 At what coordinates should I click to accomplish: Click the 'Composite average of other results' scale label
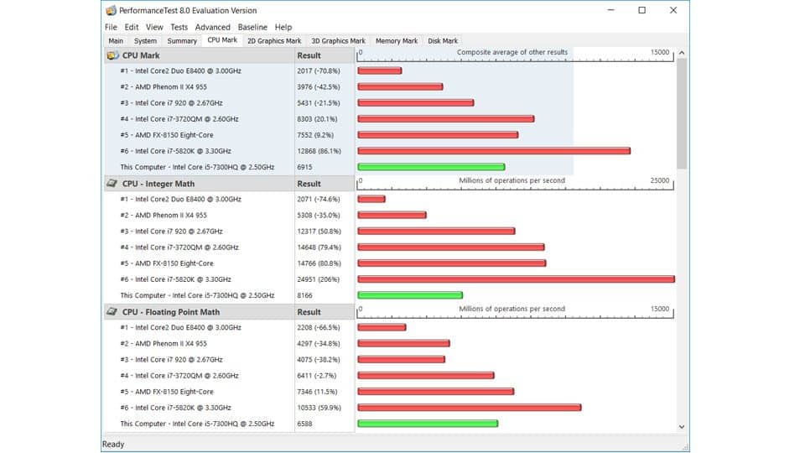tap(512, 52)
